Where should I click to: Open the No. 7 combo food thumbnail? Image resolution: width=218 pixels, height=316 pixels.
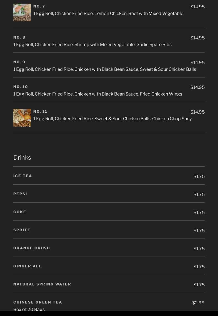[x=22, y=12]
